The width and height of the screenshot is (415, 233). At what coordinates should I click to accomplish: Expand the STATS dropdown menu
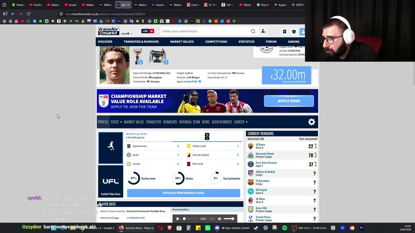pos(116,122)
